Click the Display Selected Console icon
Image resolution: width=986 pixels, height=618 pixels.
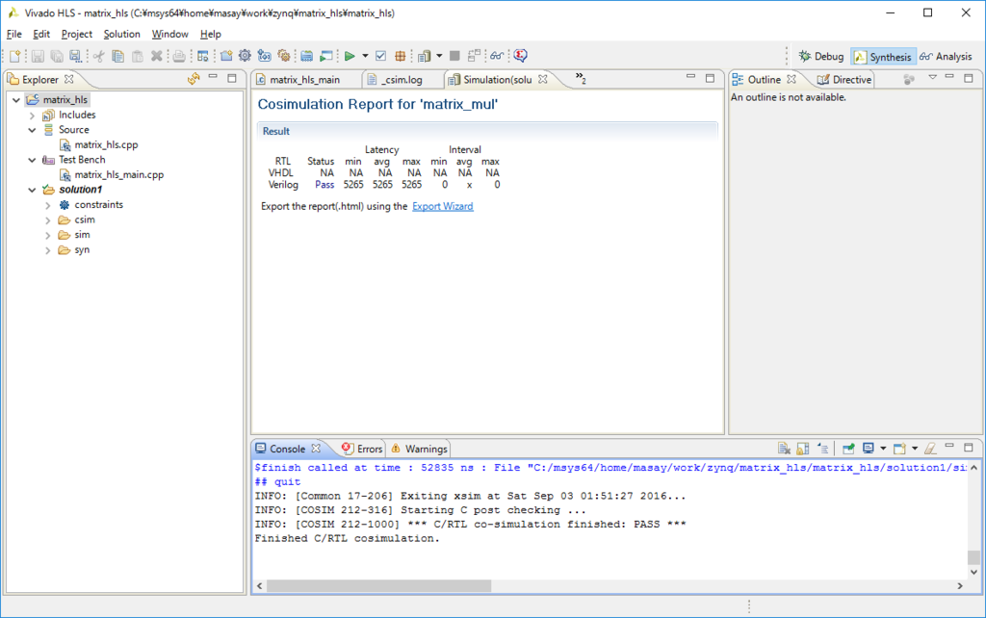[x=869, y=449]
